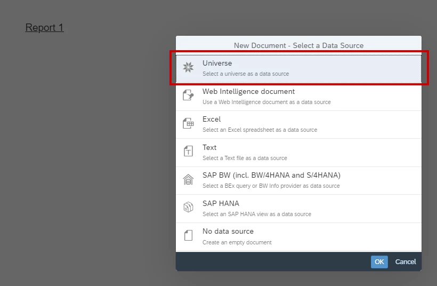Viewport: 437px width, 286px height.
Task: Click 'Select an SAP HANA view as a data source'
Action: pos(257,214)
